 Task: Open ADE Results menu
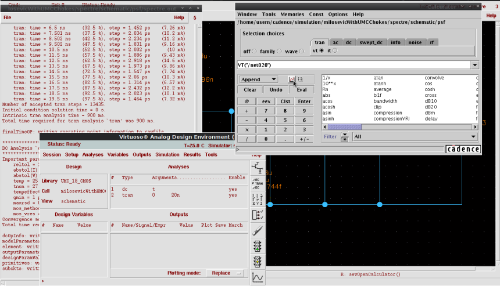192,155
